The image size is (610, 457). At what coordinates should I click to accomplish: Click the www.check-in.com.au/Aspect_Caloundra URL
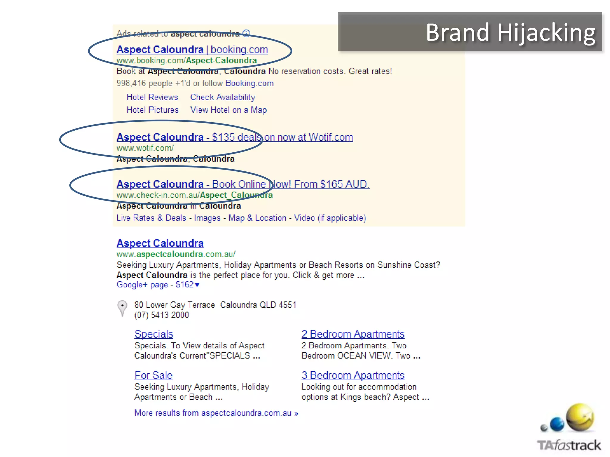194,195
